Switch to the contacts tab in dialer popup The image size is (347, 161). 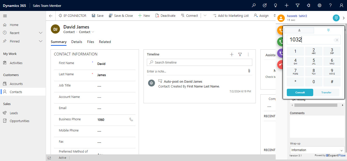coord(299,30)
